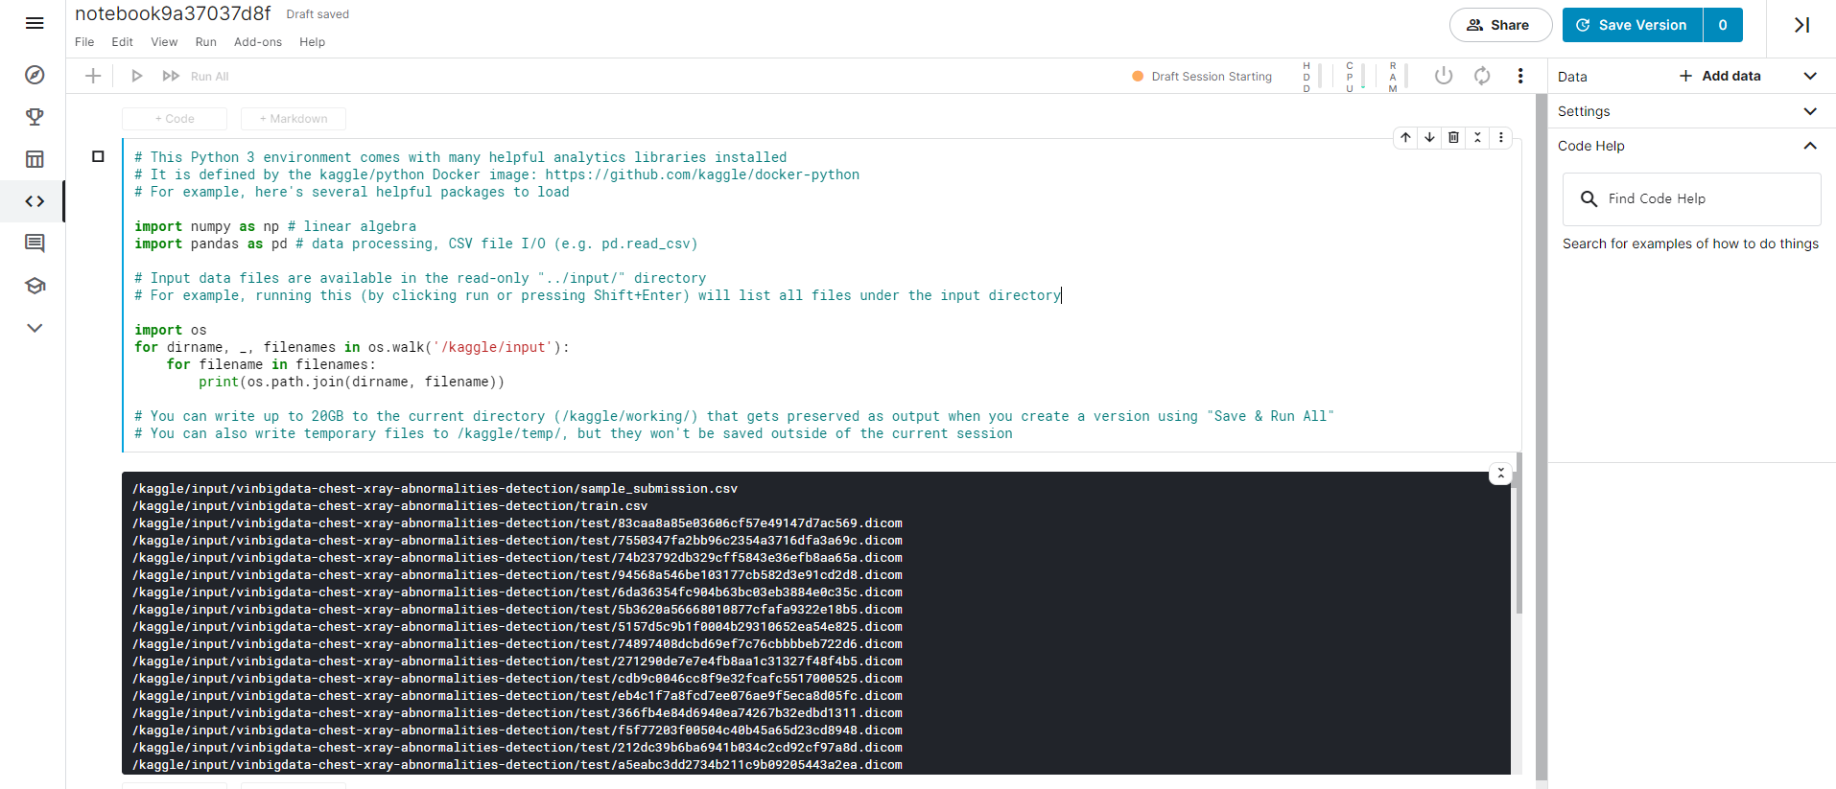
Task: Move cell up with arrow icon
Action: (x=1405, y=137)
